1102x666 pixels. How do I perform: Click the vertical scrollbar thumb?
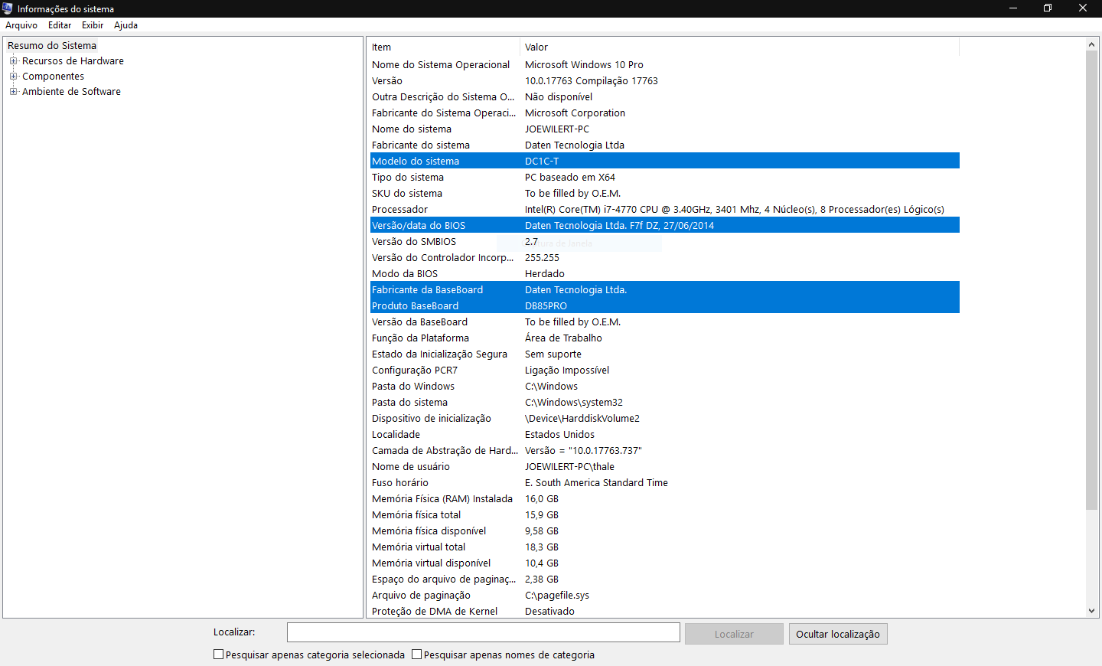1092,280
